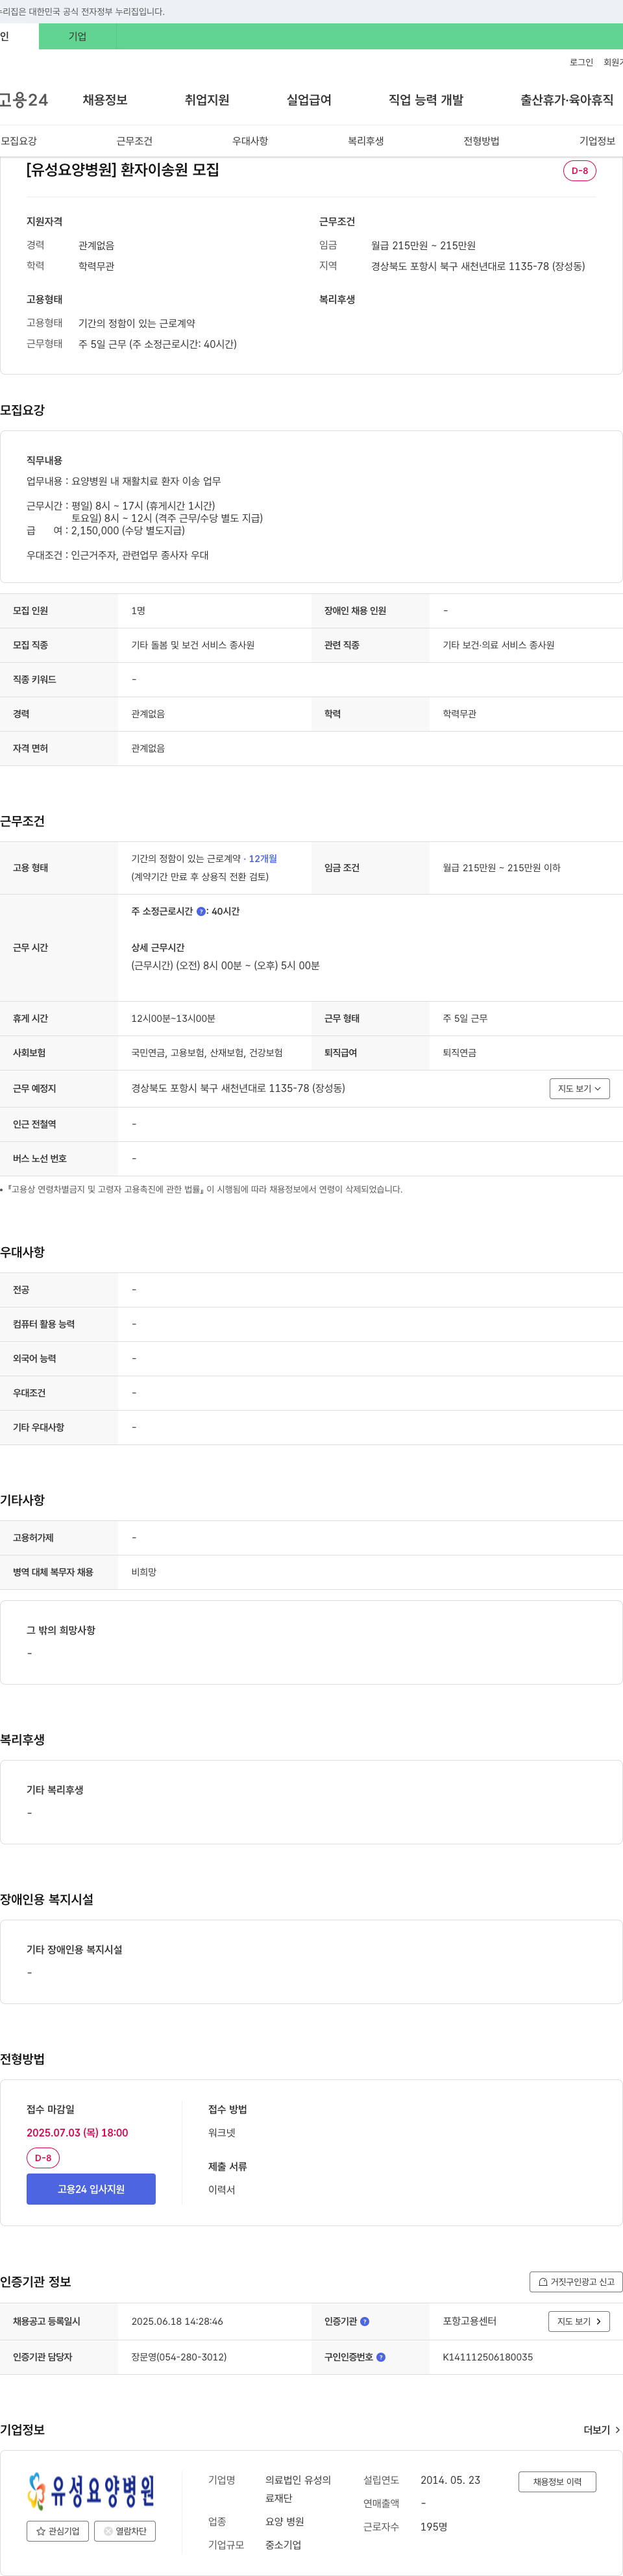Screen dimensions: 623x2576
Task: Click the 거짓구인광고 신고 report button
Action: [x=576, y=2281]
